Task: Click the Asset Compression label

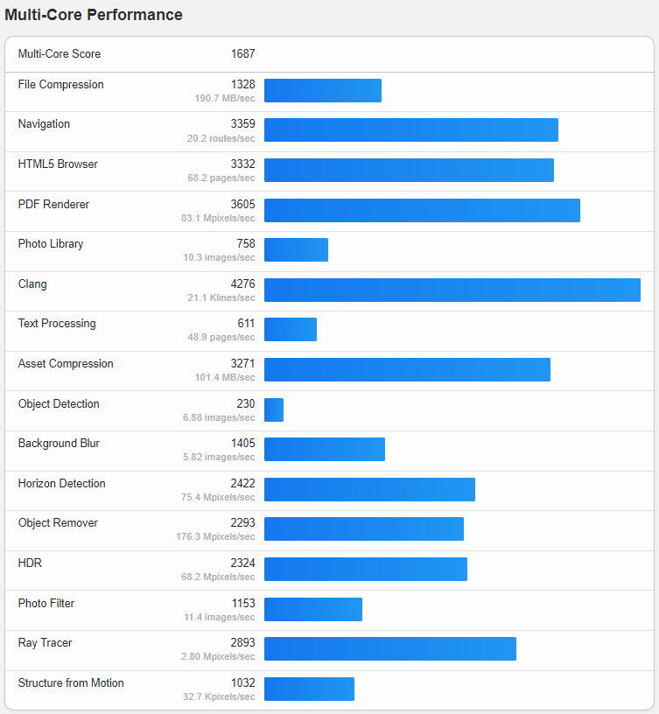Action: click(66, 363)
